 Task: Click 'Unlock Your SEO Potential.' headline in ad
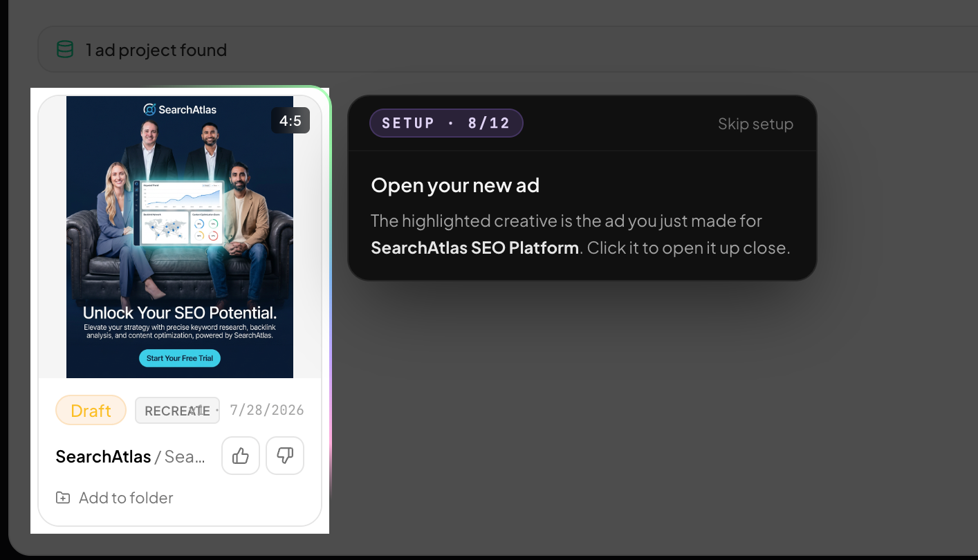180,312
